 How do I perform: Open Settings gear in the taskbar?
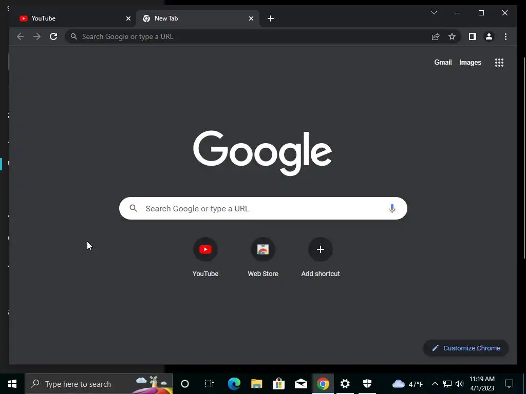tap(345, 384)
